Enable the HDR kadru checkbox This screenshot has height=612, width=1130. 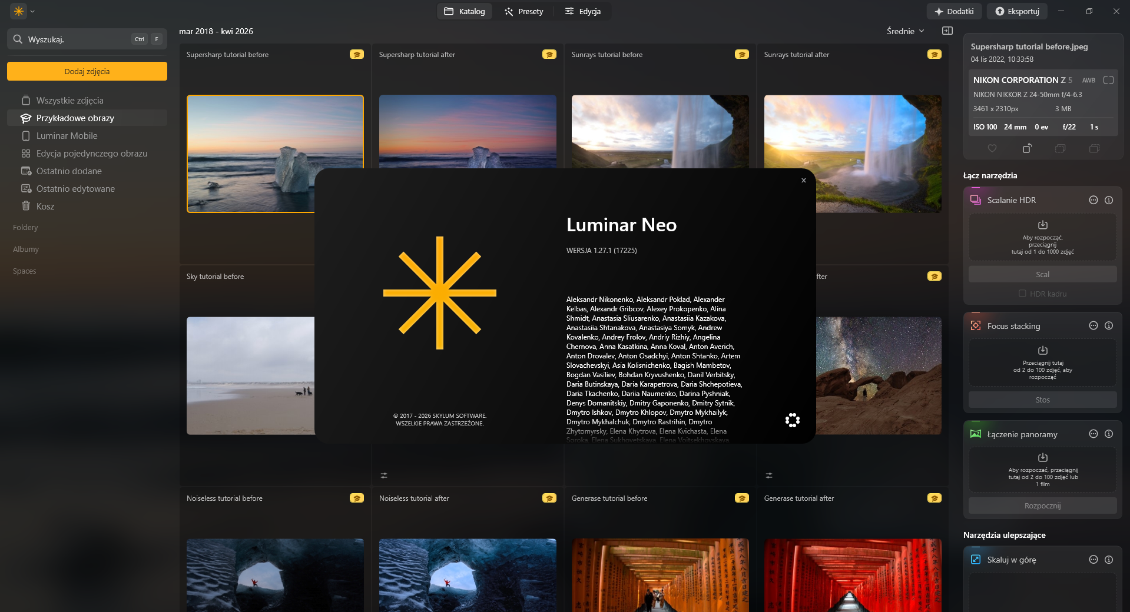pyautogui.click(x=1023, y=294)
